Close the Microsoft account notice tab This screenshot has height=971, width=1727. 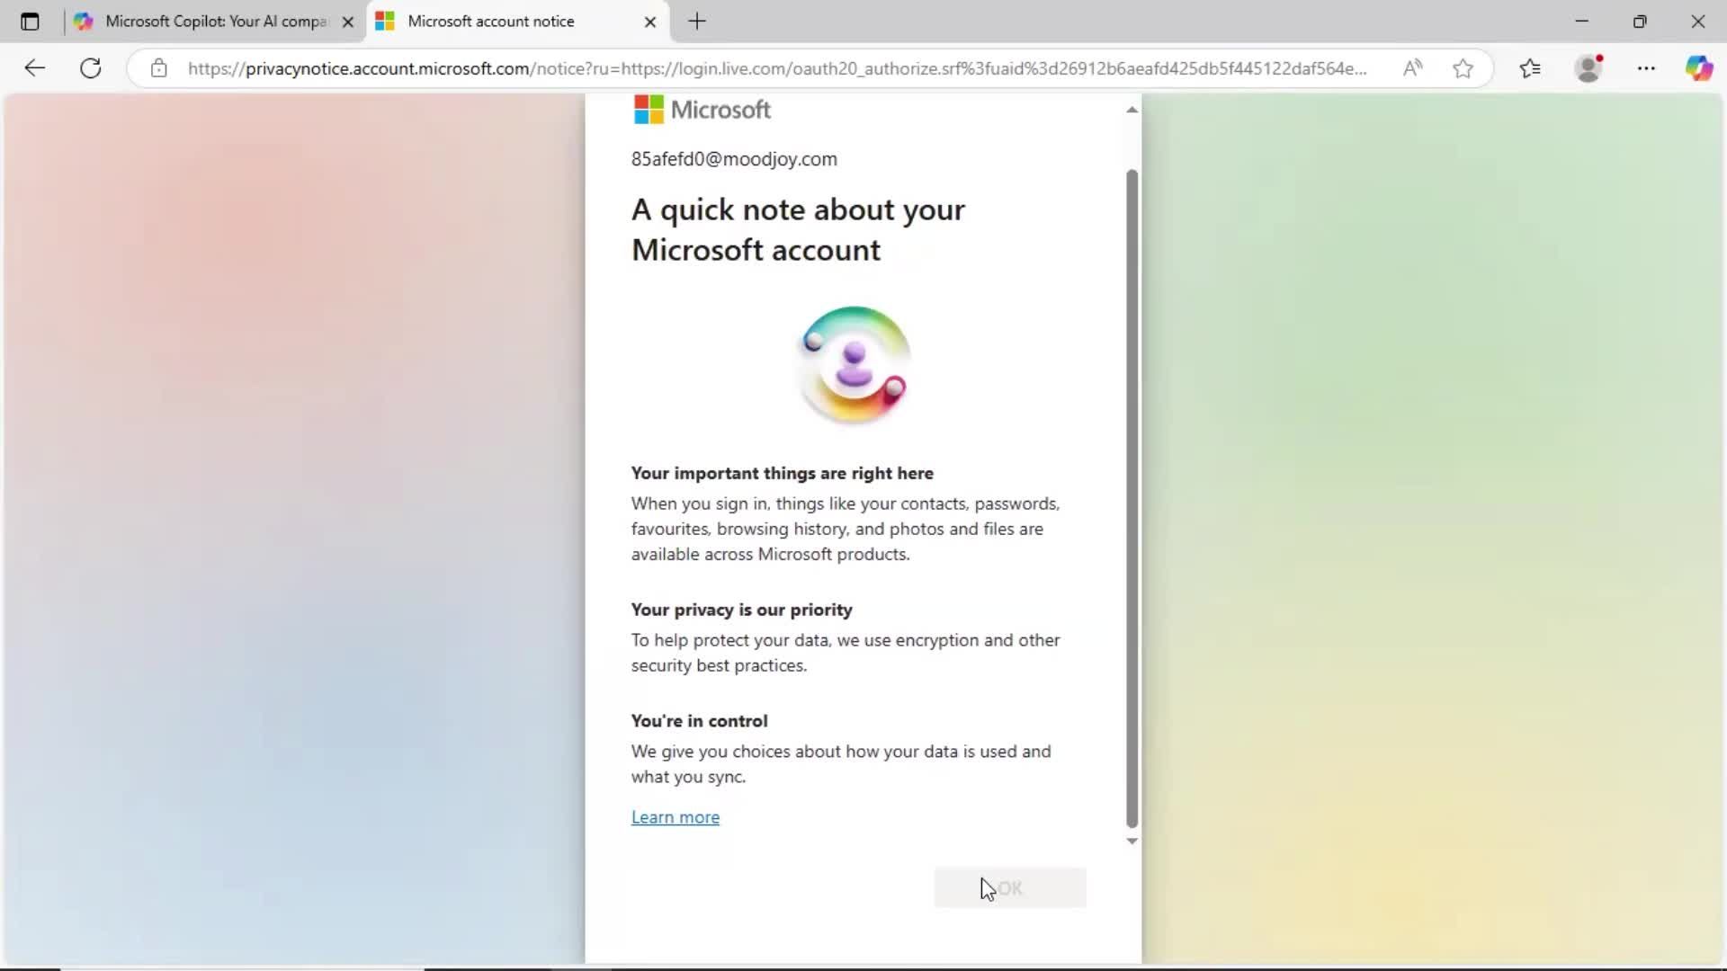pyautogui.click(x=650, y=22)
